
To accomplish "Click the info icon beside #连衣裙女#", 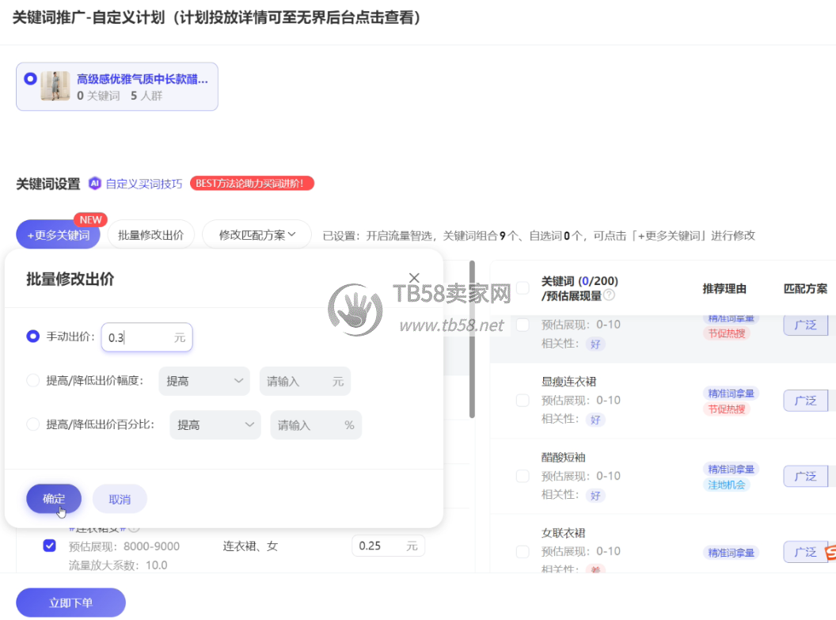I will (134, 528).
